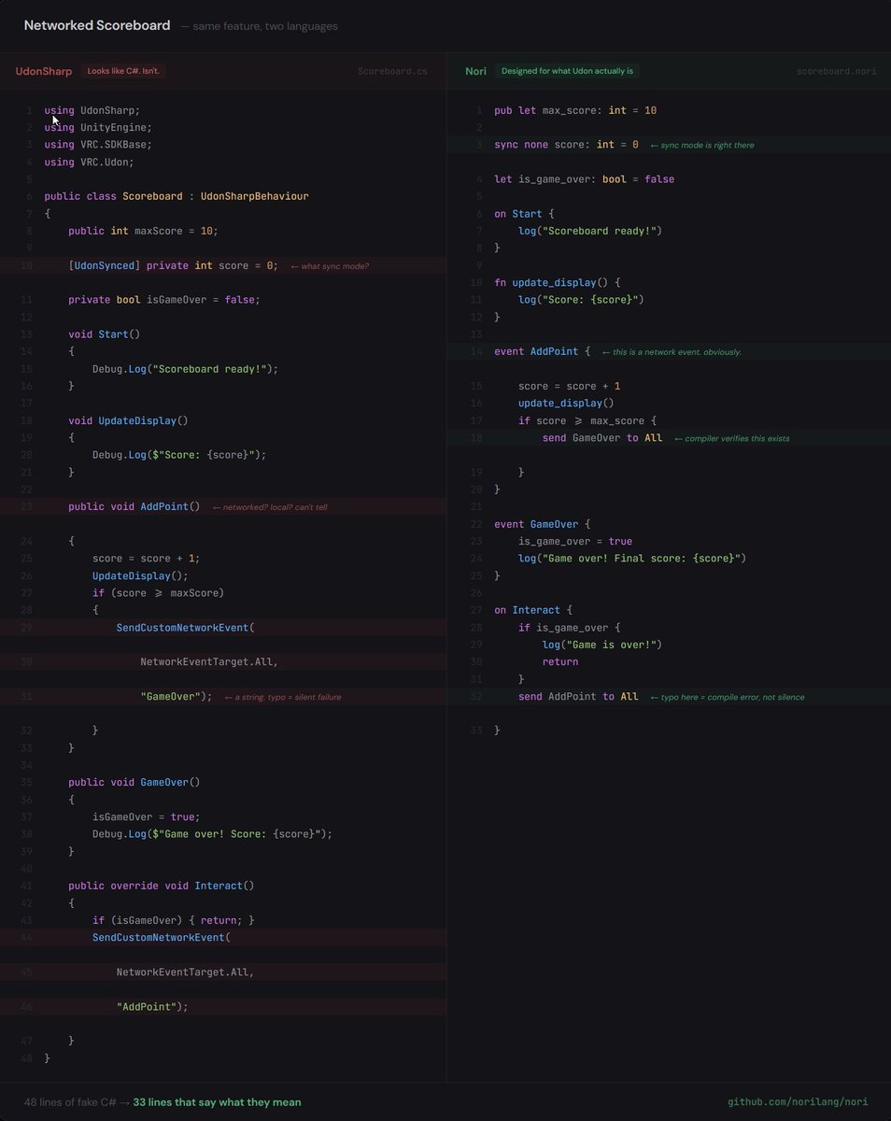
Task: Click the log("Score: {score}") line
Action: click(x=581, y=300)
